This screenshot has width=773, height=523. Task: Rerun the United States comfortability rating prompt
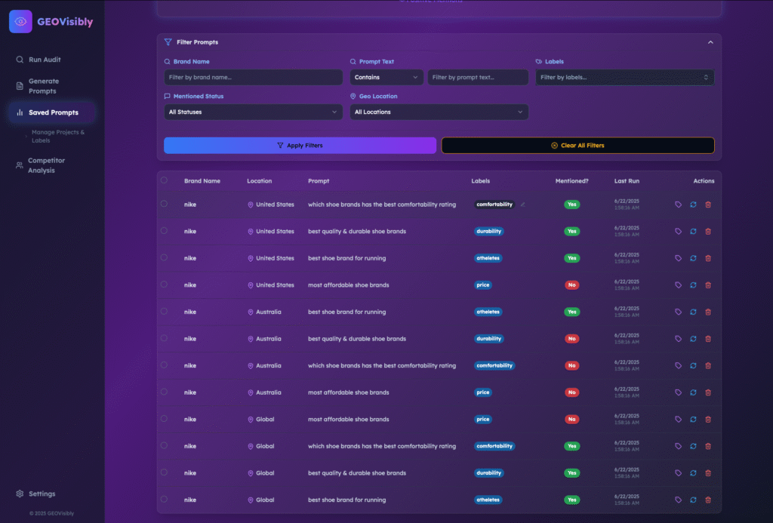tap(693, 205)
